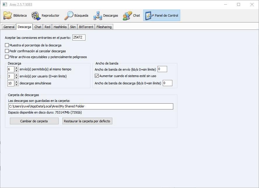
Task: Switch to the BitTorrent tab
Action: (86, 27)
